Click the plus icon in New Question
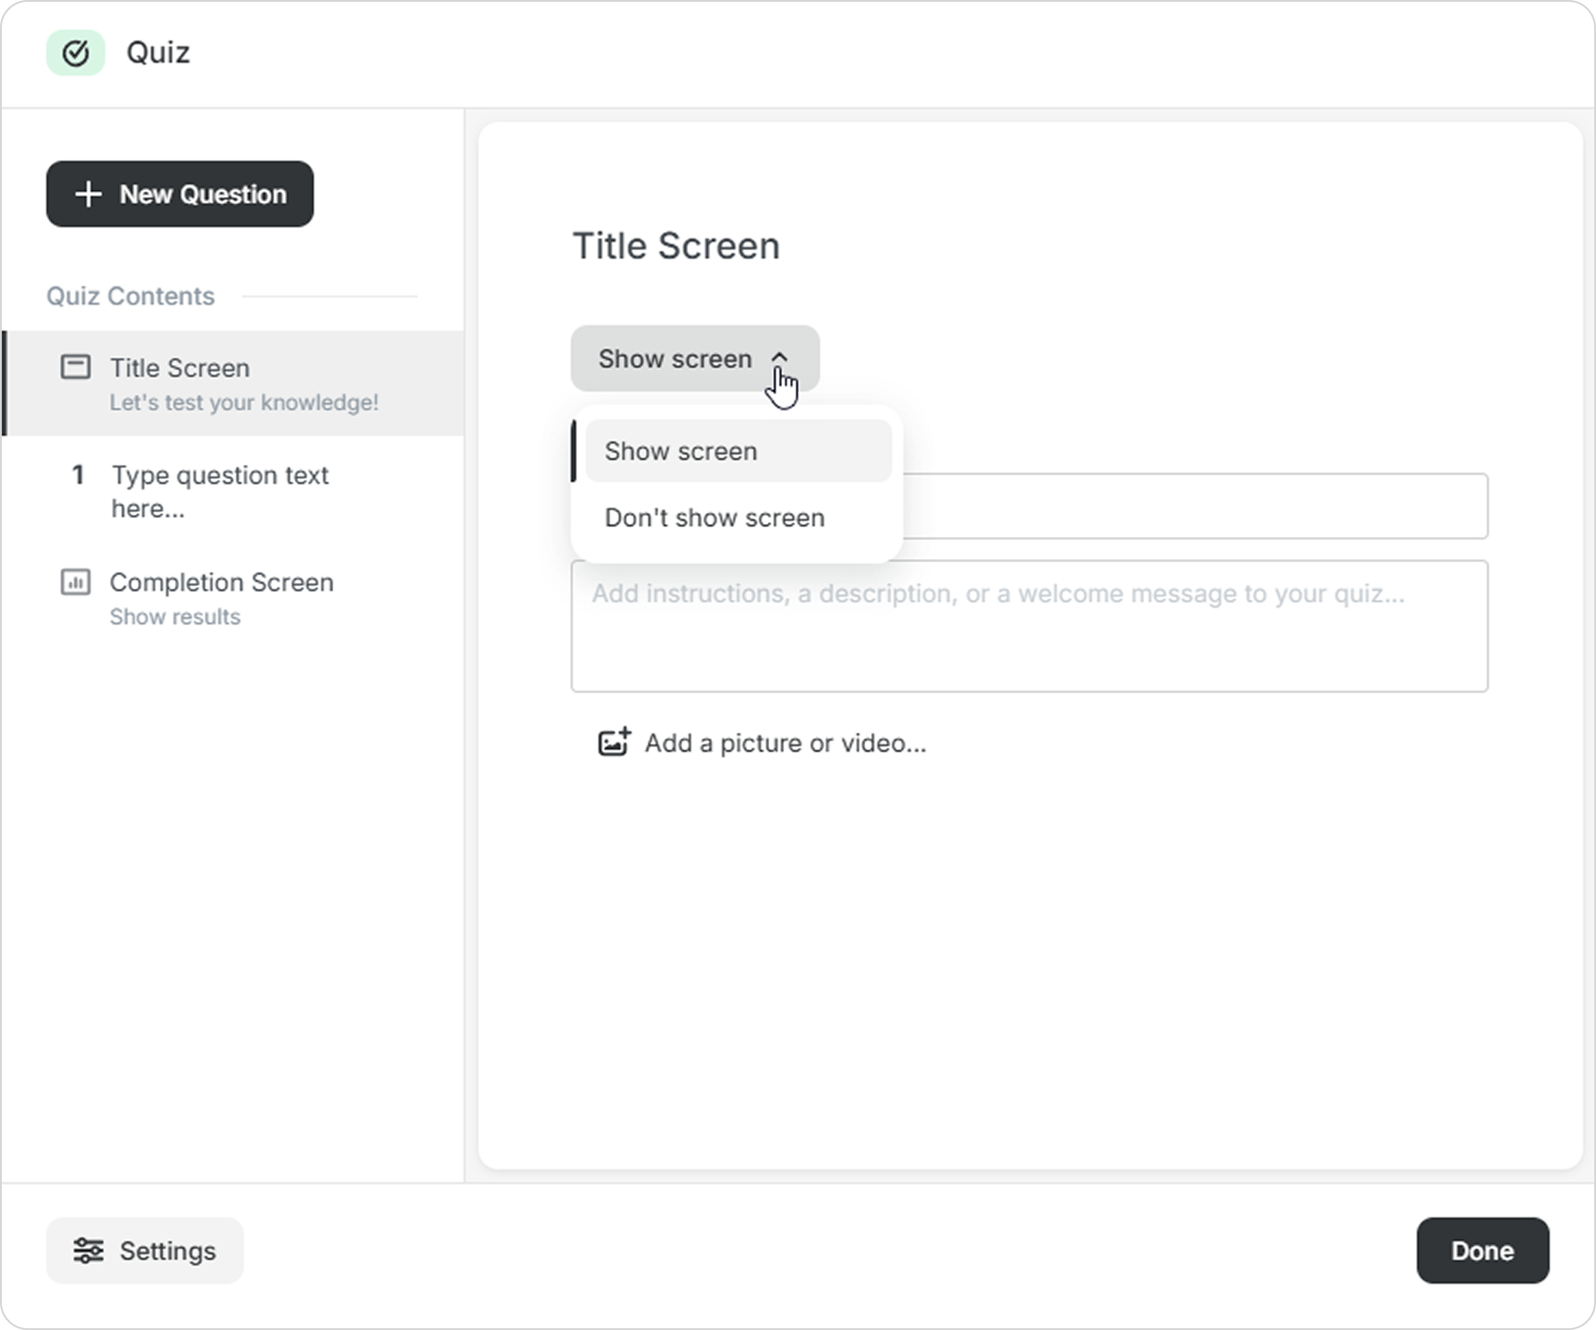 [88, 194]
